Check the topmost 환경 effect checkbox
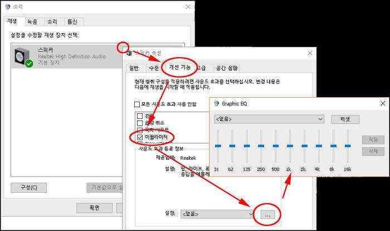The height and width of the screenshot is (231, 390). tap(140, 116)
